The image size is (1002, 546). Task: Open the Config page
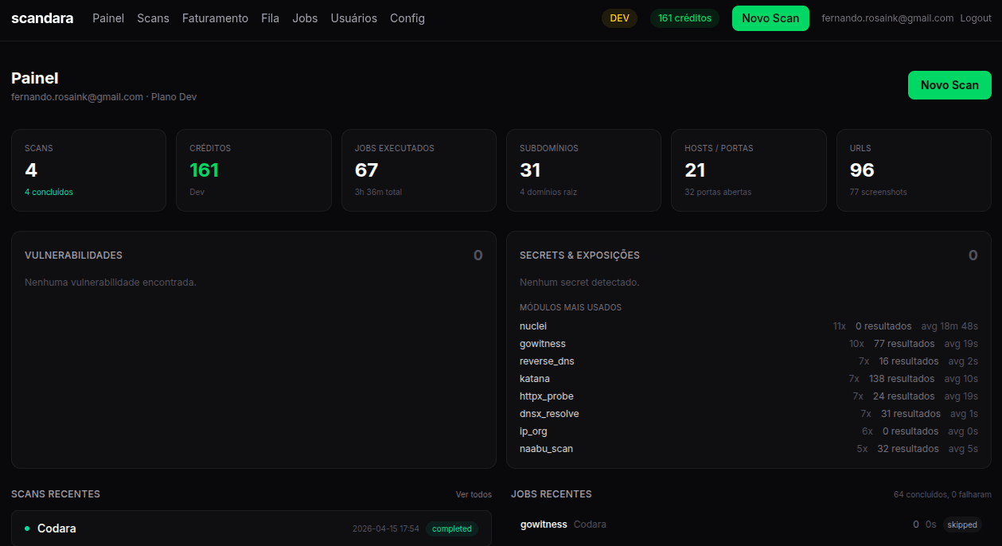click(407, 18)
